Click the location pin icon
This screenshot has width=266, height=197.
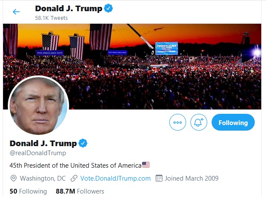pos(13,178)
